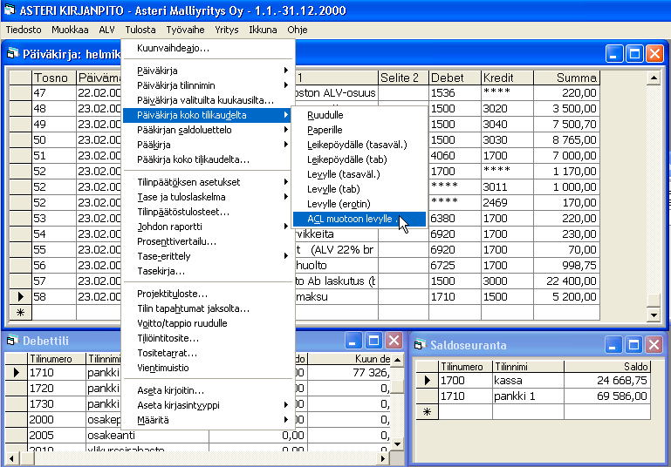The width and height of the screenshot is (671, 467).
Task: Expand Päiväkirja tilinnimin submenu
Action: pos(209,85)
